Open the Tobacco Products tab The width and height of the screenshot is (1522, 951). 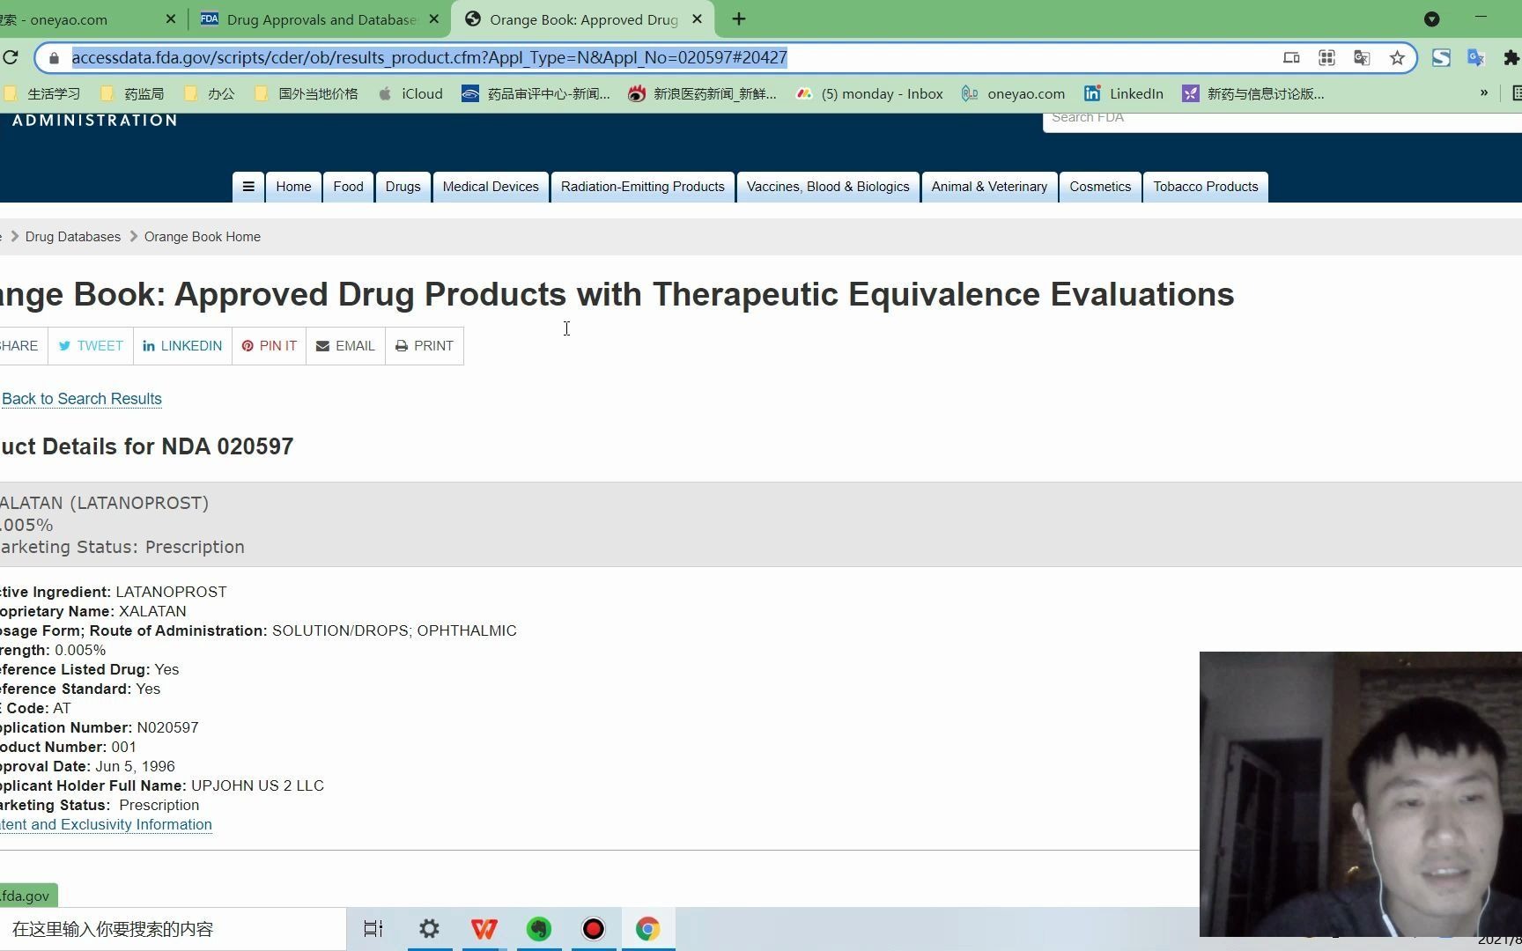(x=1206, y=187)
